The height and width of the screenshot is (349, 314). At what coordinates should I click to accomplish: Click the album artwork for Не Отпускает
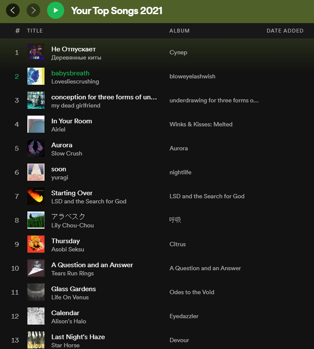pos(36,52)
